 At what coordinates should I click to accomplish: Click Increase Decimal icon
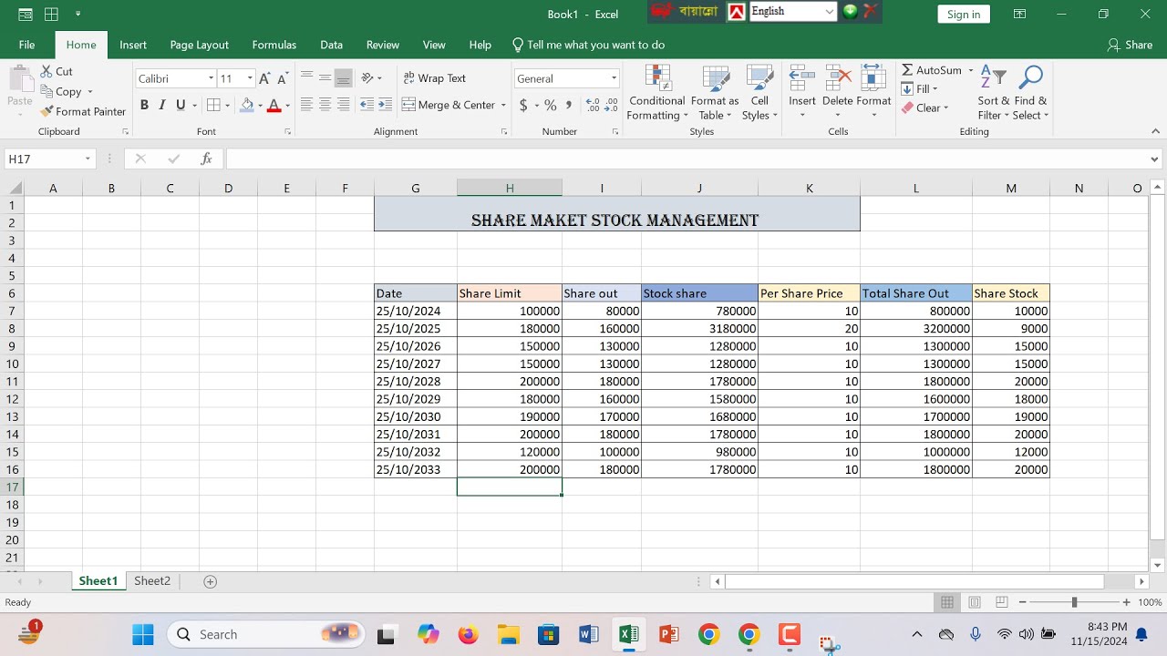click(x=592, y=105)
